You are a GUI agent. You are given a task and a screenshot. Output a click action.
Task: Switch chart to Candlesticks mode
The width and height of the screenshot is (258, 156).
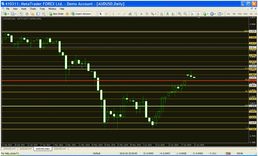pos(168,14)
